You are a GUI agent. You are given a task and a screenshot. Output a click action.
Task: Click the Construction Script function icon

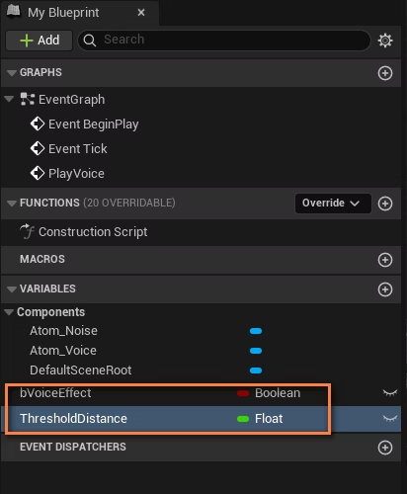pos(27,231)
